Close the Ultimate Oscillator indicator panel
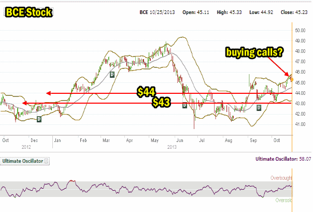The height and width of the screenshot is (212, 313). point(46,161)
